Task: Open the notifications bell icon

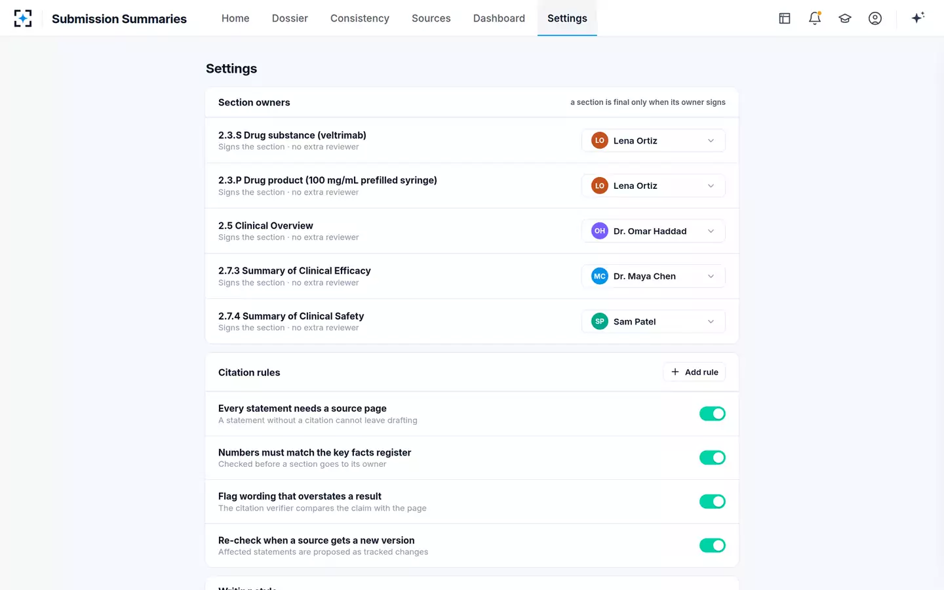Action: tap(815, 18)
